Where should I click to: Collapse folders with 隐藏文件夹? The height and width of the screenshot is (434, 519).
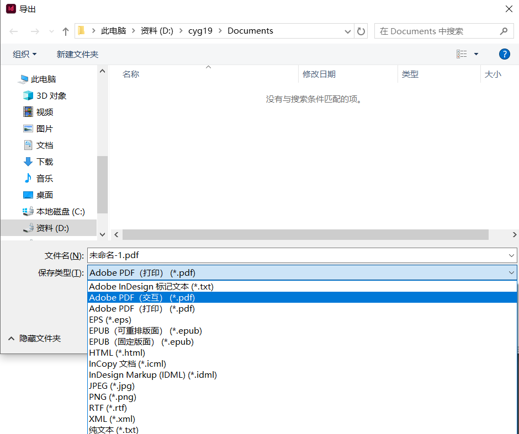[x=34, y=339]
